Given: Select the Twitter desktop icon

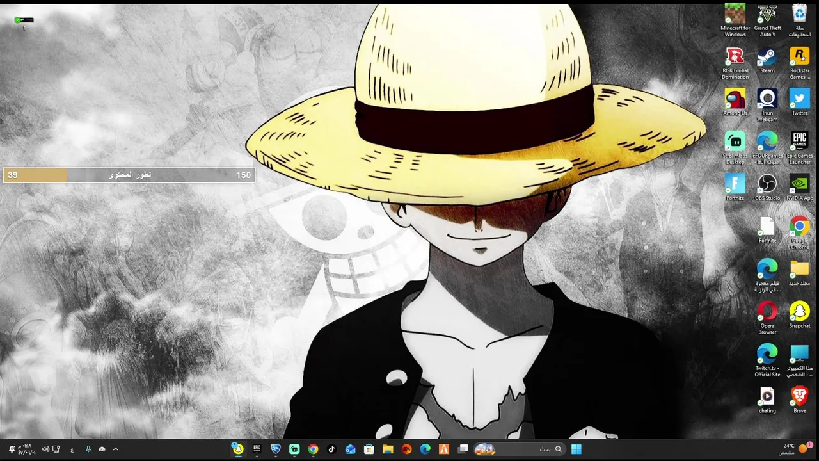Looking at the screenshot, I should (x=800, y=102).
